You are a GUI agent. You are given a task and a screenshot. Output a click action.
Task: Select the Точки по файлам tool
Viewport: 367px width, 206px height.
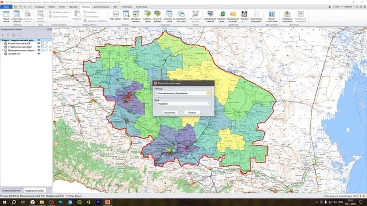[x=158, y=17]
